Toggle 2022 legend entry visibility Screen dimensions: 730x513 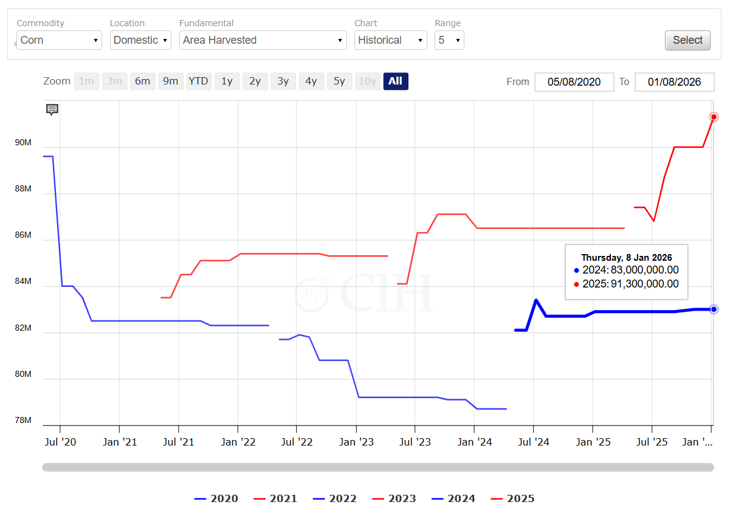coord(335,499)
